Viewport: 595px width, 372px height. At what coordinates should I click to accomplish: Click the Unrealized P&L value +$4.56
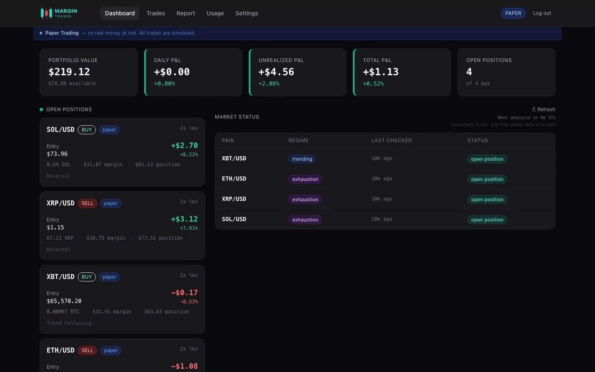click(276, 72)
